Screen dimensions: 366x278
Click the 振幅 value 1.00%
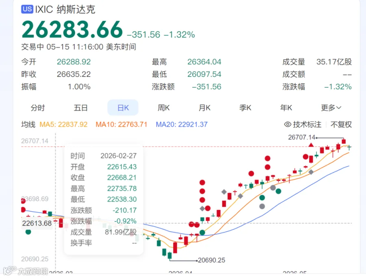(x=79, y=87)
